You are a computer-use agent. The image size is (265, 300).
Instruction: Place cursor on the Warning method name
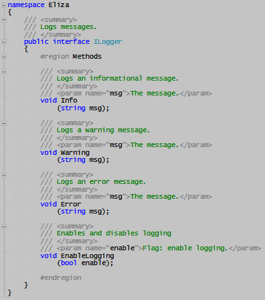75,152
